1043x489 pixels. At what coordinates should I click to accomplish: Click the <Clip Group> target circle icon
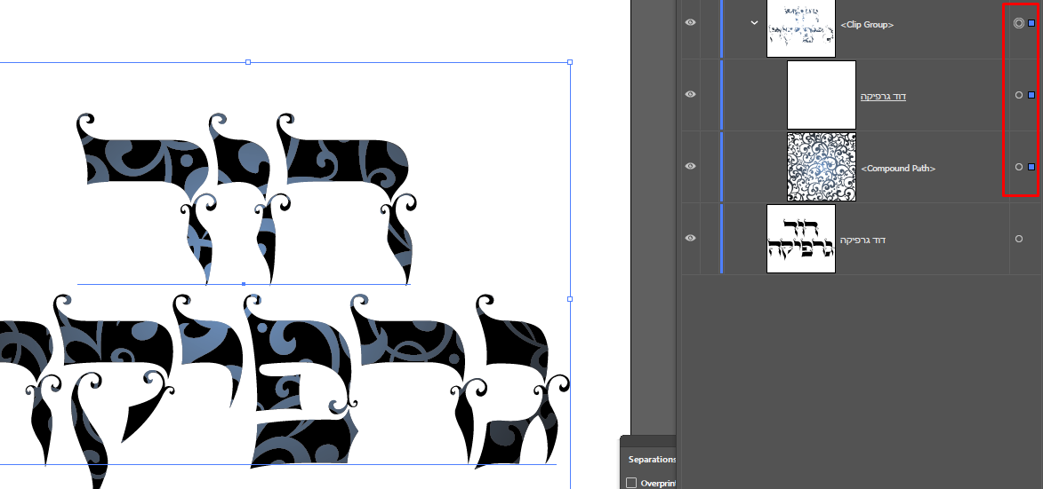tap(1018, 23)
